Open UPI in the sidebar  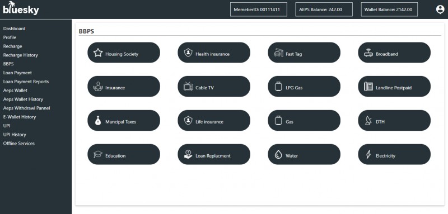tap(7, 126)
